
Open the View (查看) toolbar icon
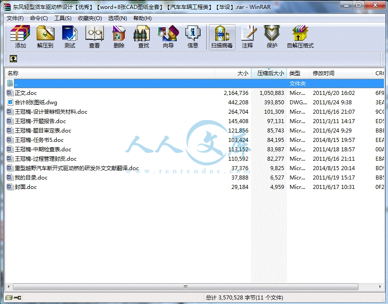point(94,33)
